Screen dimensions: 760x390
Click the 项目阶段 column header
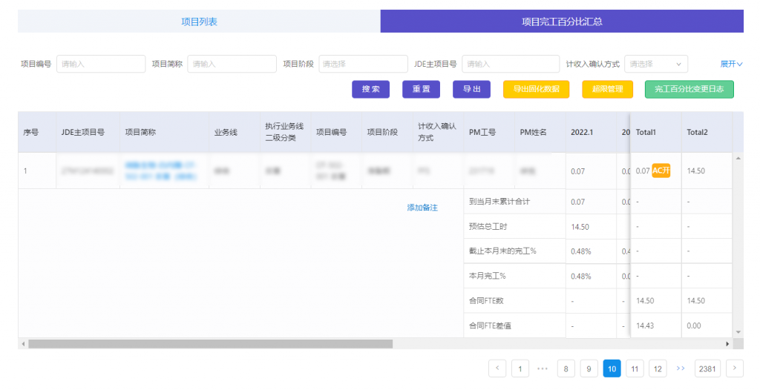[387, 132]
